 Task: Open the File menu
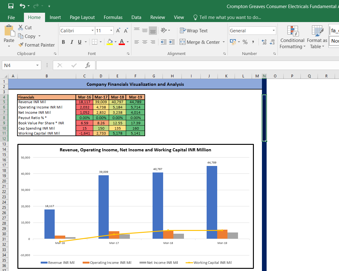point(11,17)
